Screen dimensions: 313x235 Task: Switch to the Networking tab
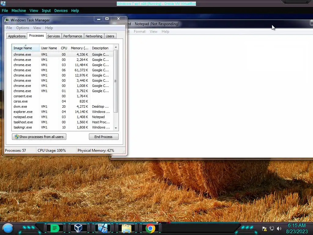coord(94,36)
